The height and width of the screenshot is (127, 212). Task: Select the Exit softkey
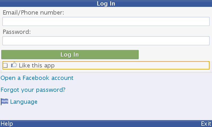coord(206,124)
